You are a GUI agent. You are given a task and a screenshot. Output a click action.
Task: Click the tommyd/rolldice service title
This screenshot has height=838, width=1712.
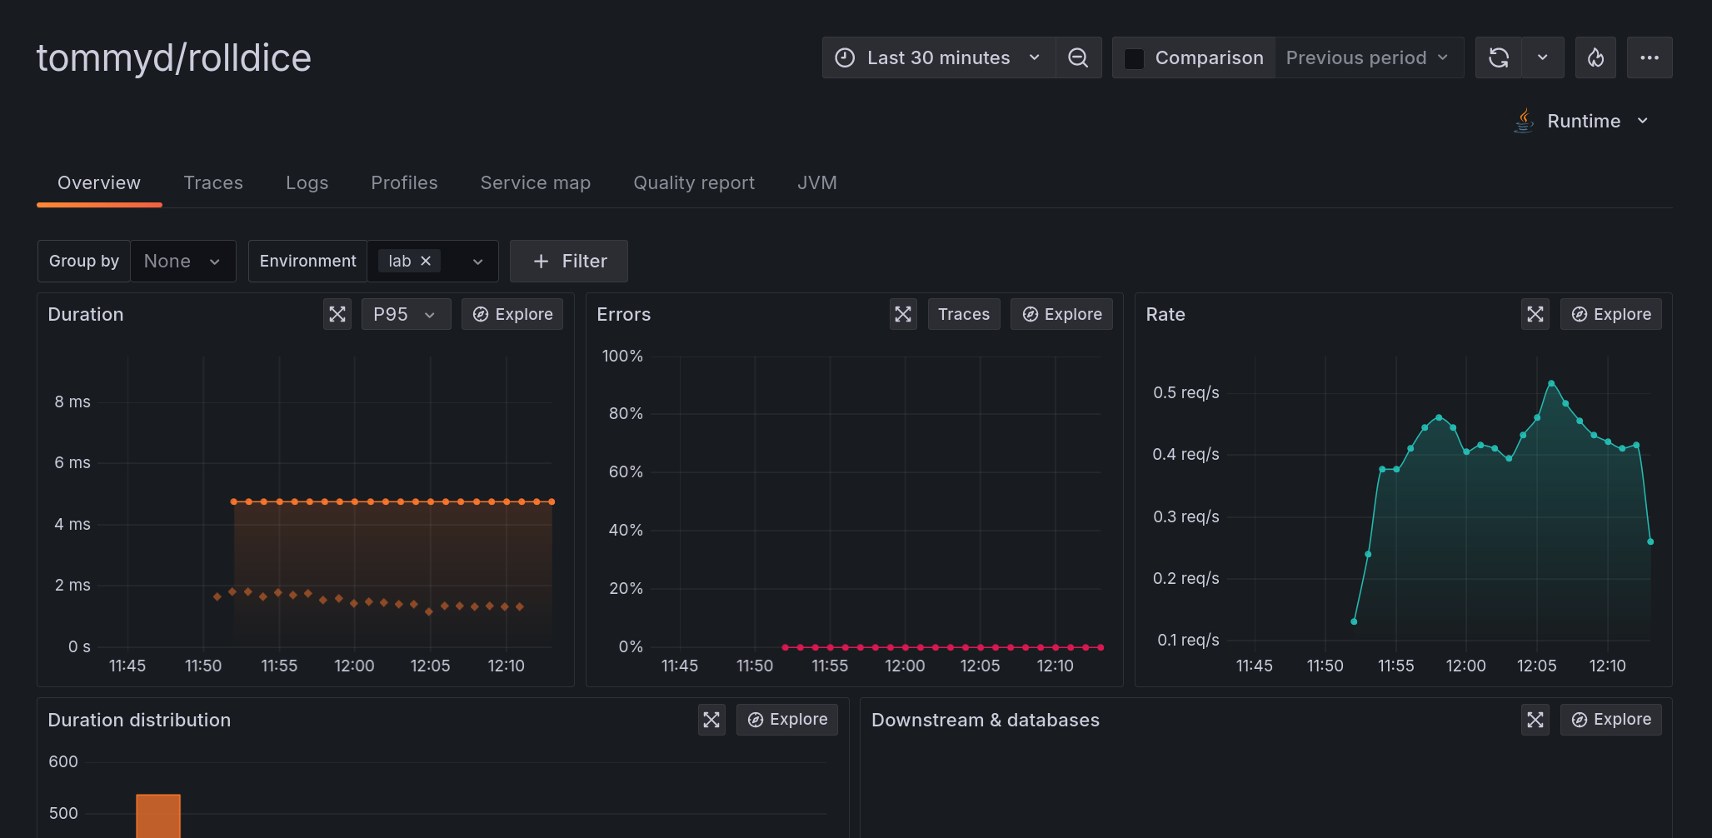click(173, 58)
